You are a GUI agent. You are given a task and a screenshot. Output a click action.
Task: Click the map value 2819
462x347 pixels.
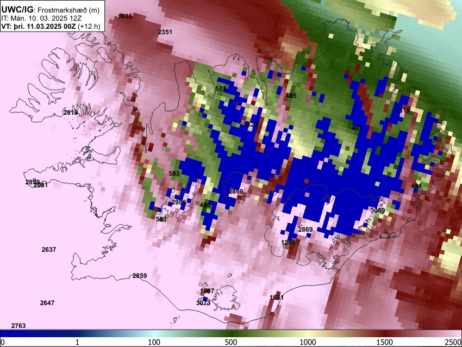[x=71, y=113]
